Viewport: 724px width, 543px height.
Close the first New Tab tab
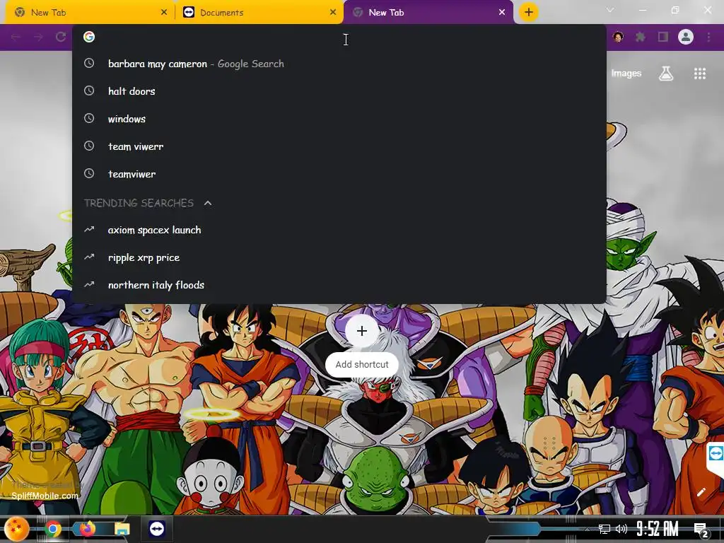coord(164,13)
